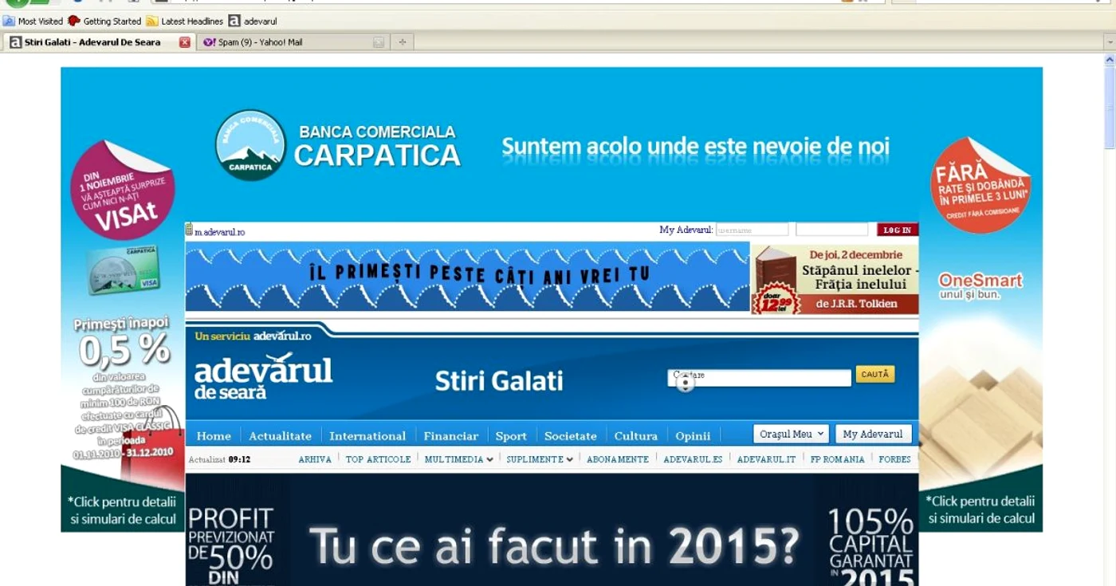Click the yellow CAUTA search button
Screen dimensions: 1116x586
point(875,374)
